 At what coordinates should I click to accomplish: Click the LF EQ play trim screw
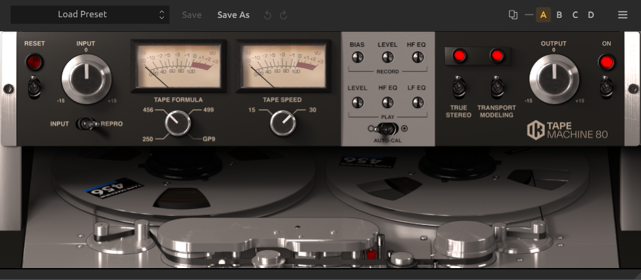pyautogui.click(x=417, y=102)
